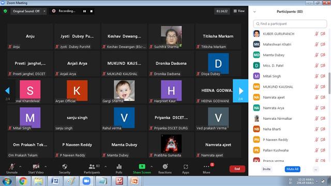Open Polls from toolbar
331x186 pixels.
tap(119, 169)
